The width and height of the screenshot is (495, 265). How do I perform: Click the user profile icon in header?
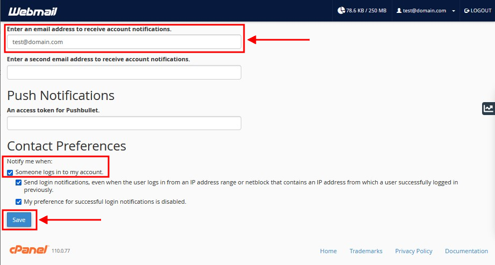(x=399, y=11)
